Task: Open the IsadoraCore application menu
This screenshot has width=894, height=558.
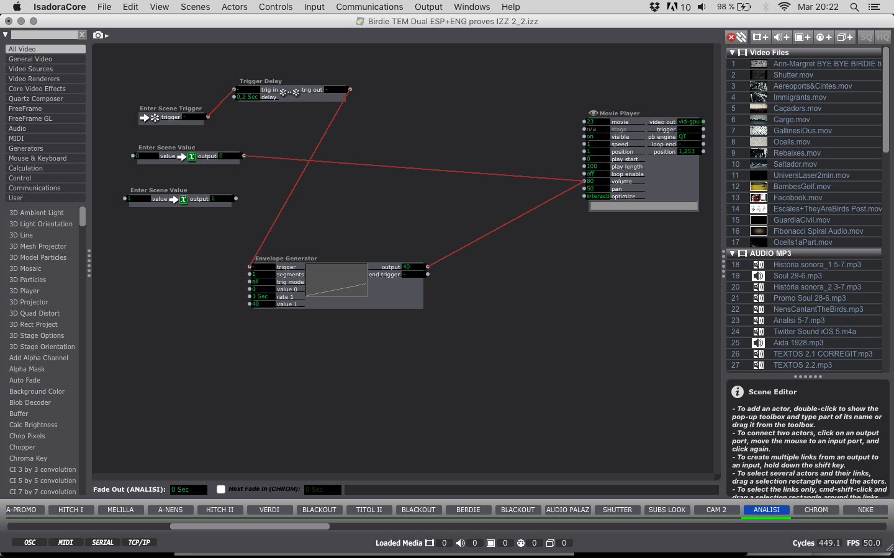Action: tap(60, 7)
